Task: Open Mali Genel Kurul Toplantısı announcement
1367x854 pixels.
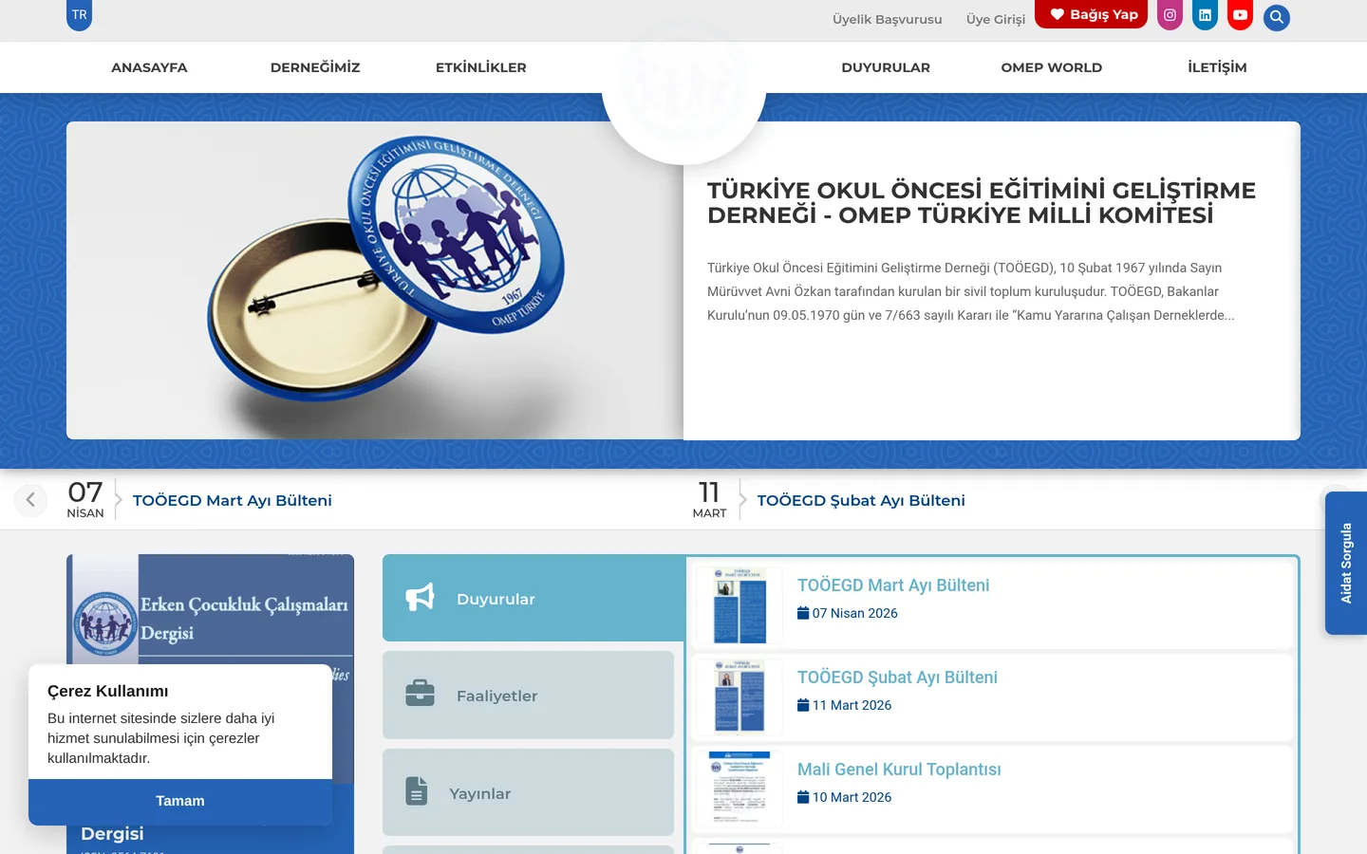Action: click(899, 770)
